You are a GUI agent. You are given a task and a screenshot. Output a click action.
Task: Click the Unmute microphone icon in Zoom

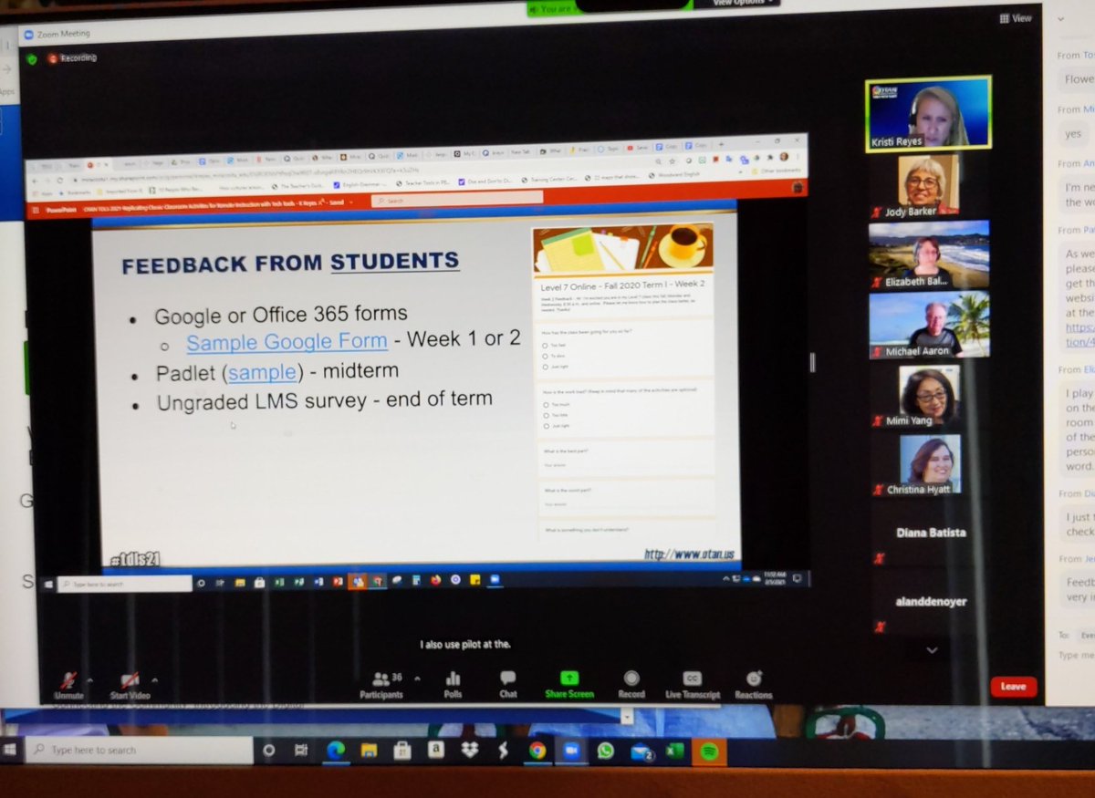[x=68, y=680]
